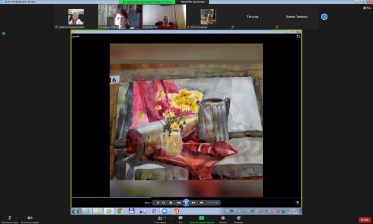Show next participants with blue arrow
This screenshot has width=373, height=224.
pos(324,17)
